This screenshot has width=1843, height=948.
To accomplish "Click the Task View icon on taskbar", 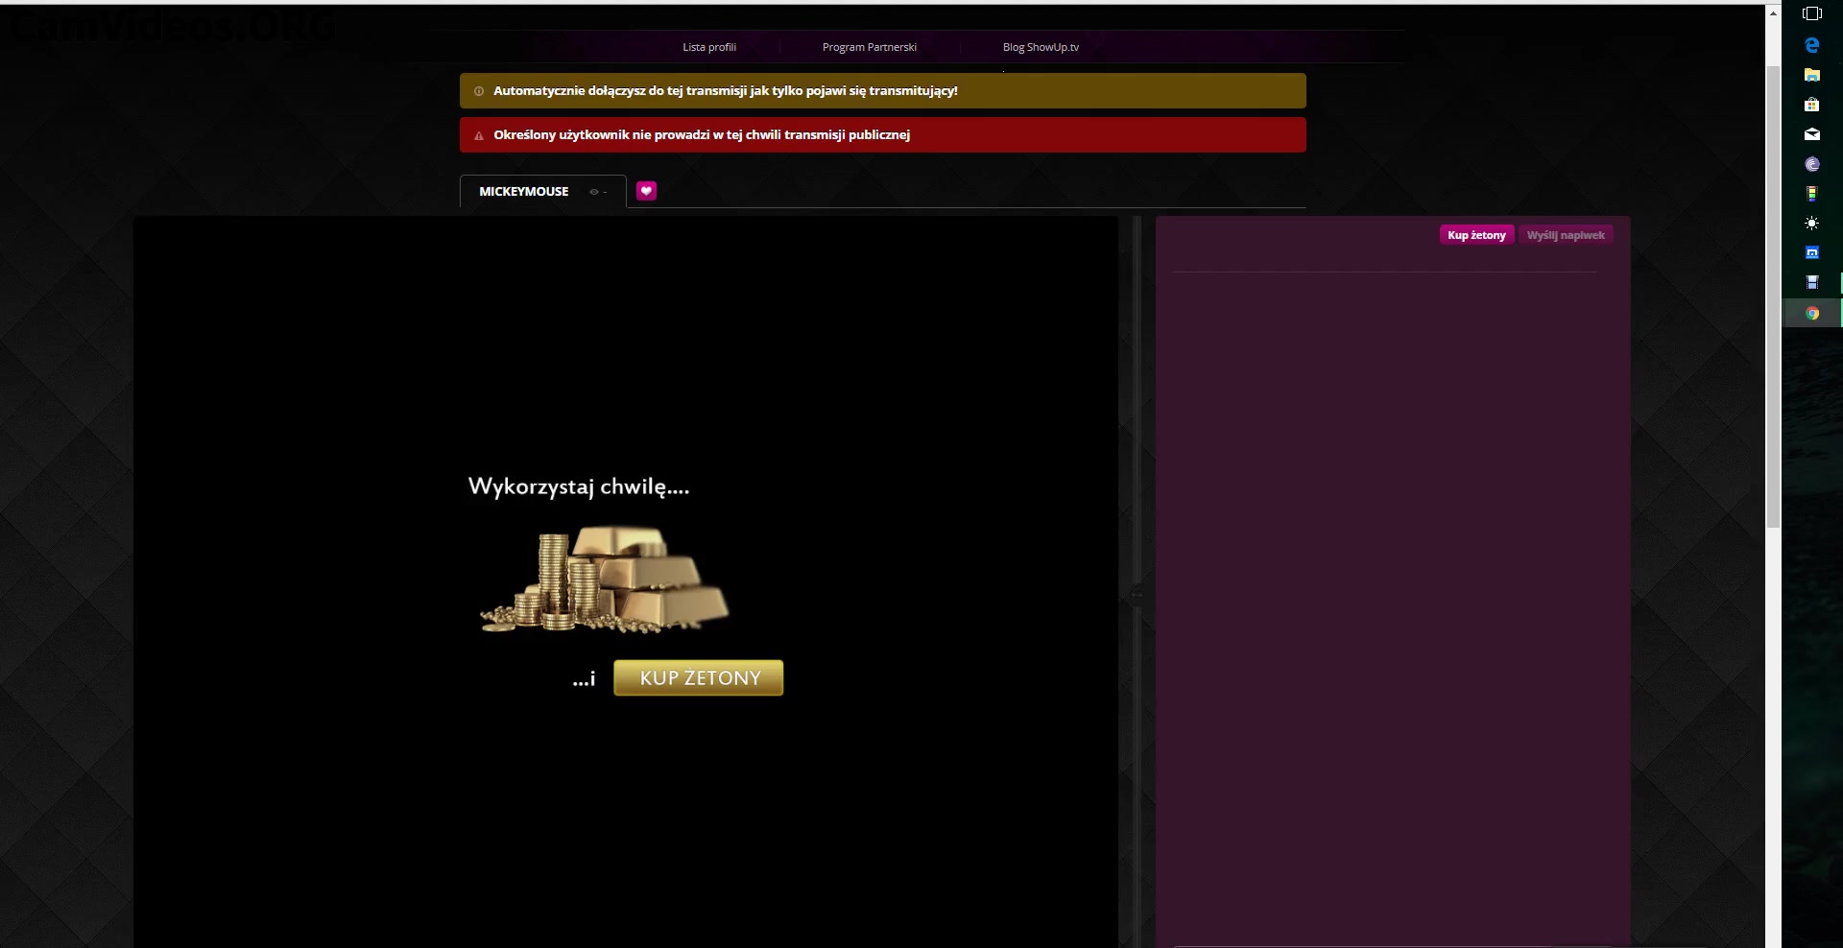I will coord(1811,13).
